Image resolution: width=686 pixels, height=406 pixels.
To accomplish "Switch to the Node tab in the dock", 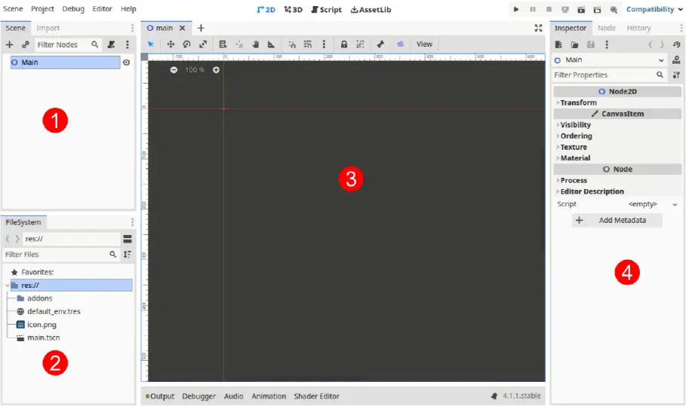I will [x=606, y=28].
